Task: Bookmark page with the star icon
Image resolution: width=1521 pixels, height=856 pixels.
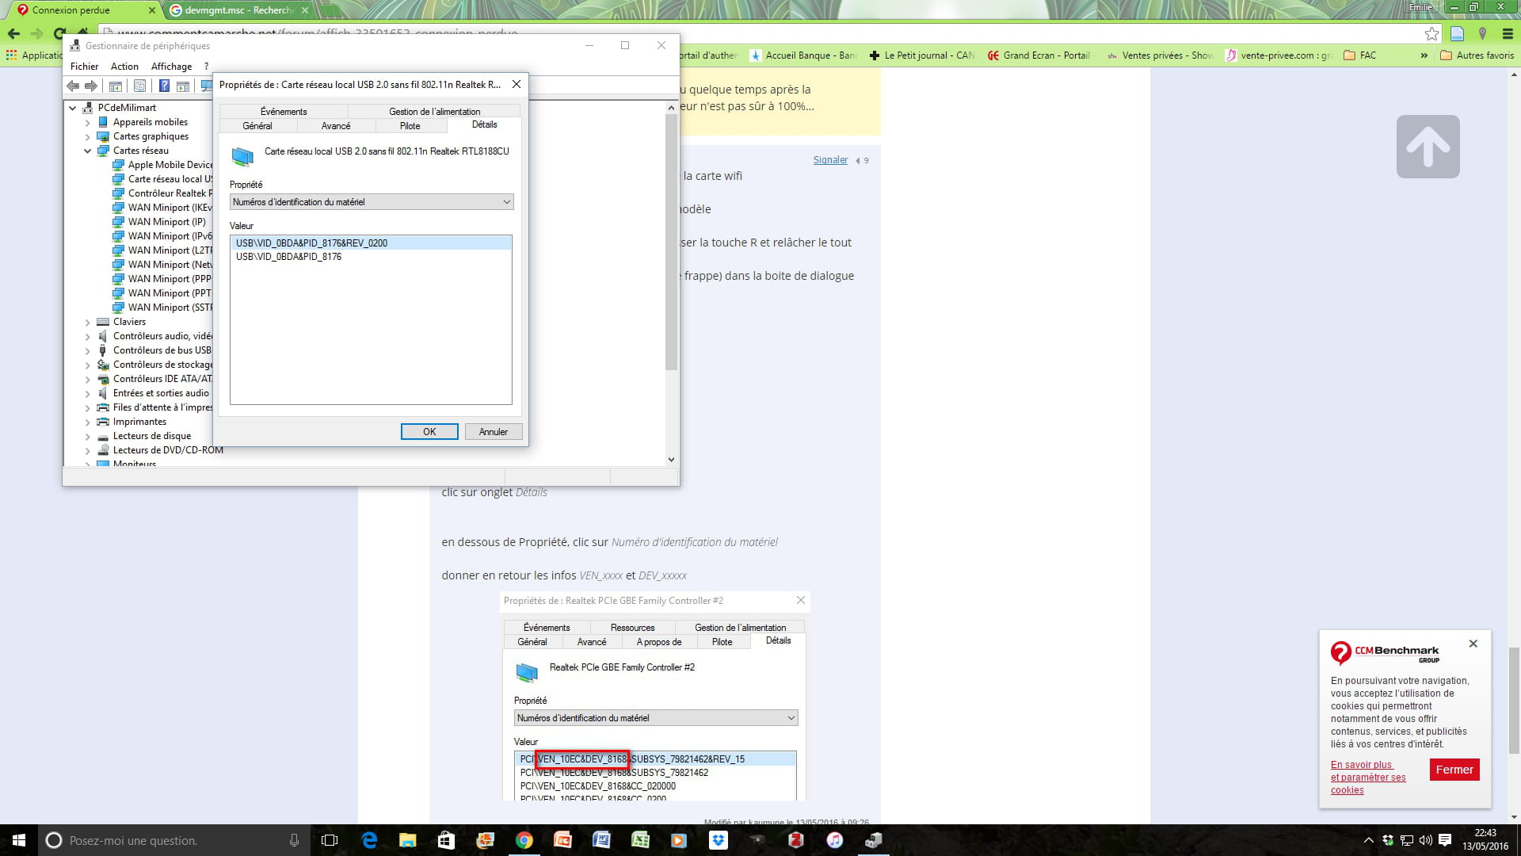Action: (x=1431, y=33)
